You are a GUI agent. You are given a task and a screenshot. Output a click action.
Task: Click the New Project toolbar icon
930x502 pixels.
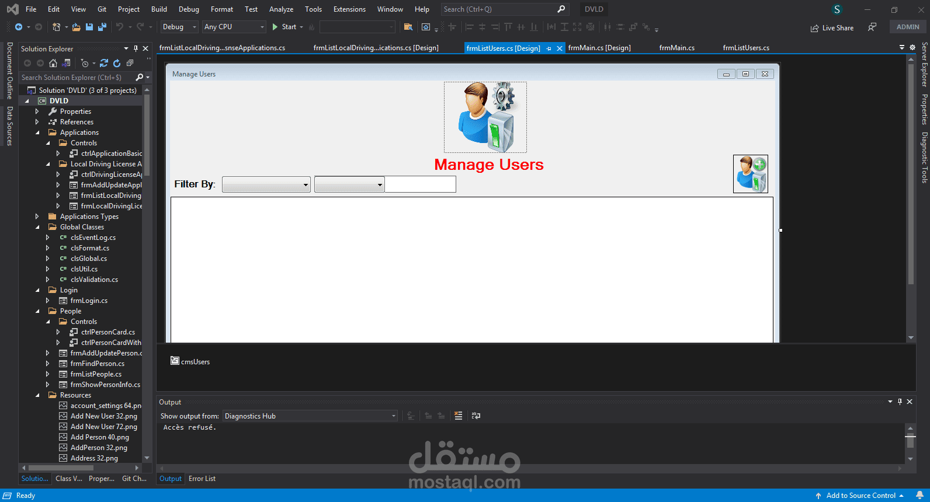pos(56,27)
